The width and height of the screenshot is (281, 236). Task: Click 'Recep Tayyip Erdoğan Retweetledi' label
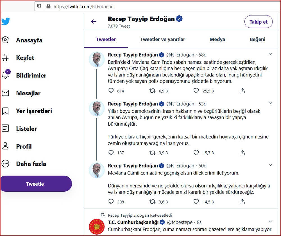click(140, 215)
